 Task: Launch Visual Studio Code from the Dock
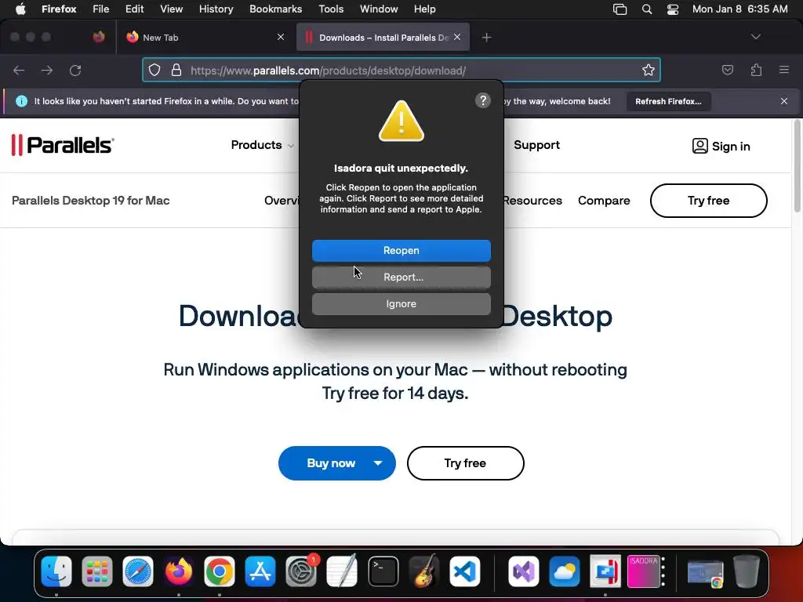tap(465, 571)
